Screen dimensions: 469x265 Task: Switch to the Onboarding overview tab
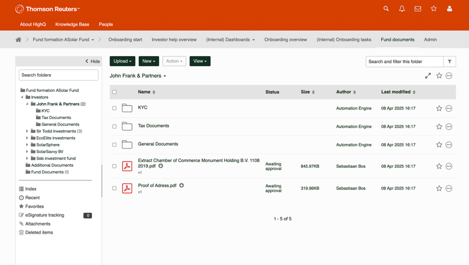(x=285, y=40)
